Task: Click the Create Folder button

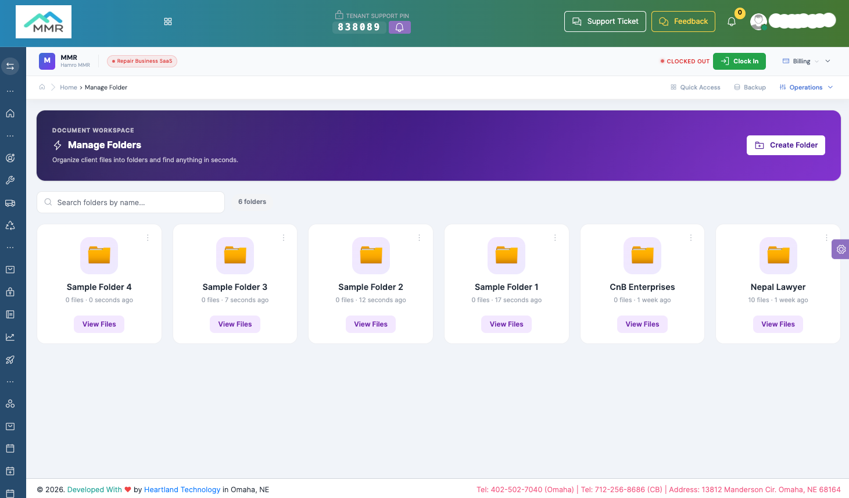Action: [x=786, y=145]
